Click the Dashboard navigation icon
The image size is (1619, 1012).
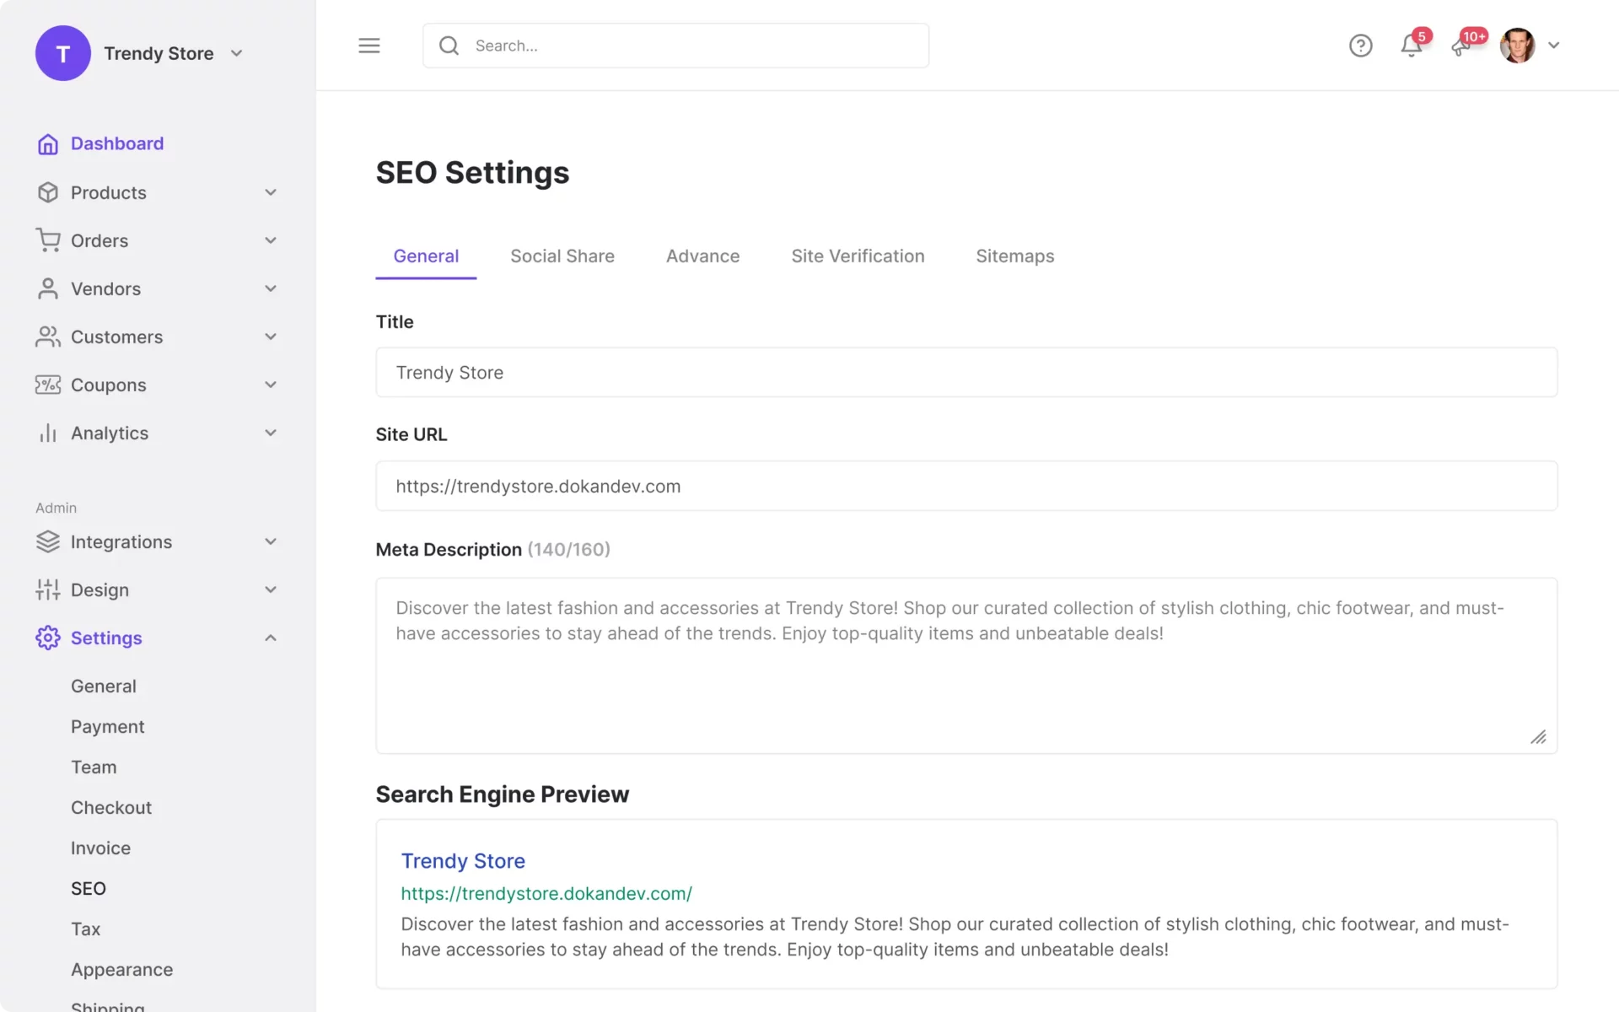point(46,143)
